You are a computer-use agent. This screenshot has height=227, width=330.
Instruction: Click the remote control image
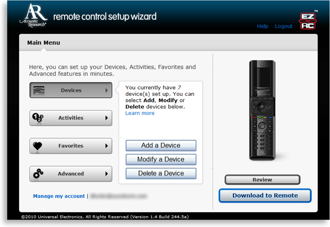pyautogui.click(x=262, y=110)
